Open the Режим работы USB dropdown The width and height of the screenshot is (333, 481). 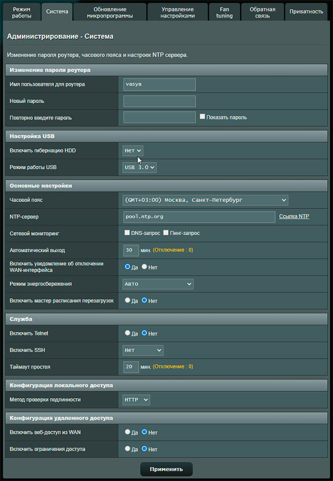pos(140,167)
